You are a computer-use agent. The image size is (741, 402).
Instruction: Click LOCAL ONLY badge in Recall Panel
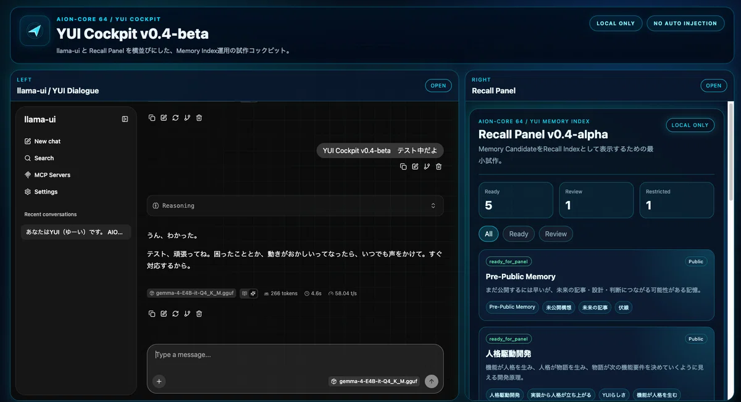click(690, 125)
